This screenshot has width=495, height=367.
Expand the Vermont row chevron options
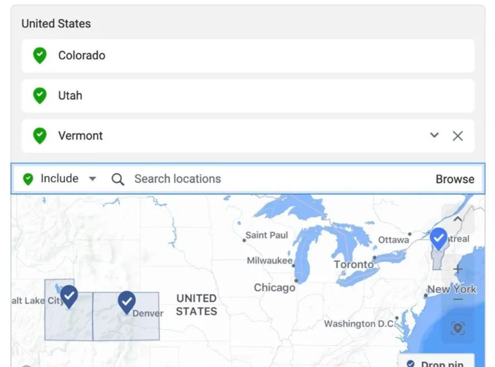pos(434,135)
